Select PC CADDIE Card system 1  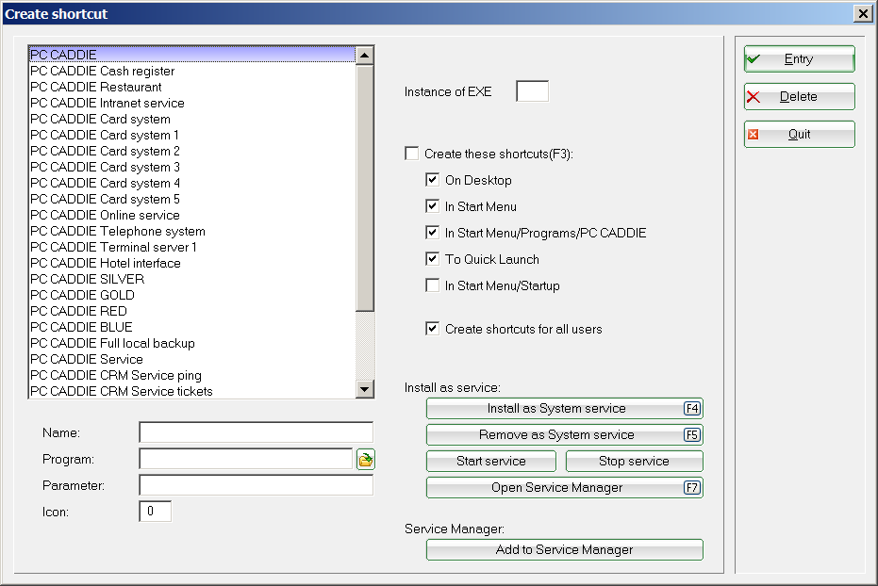click(192, 136)
